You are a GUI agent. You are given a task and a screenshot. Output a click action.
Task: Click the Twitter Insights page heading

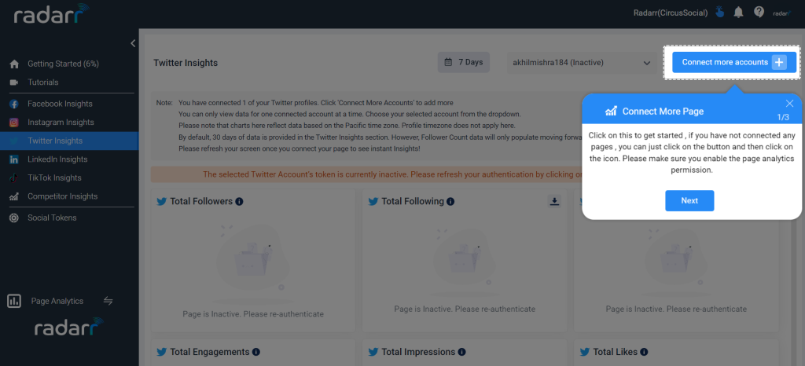186,63
